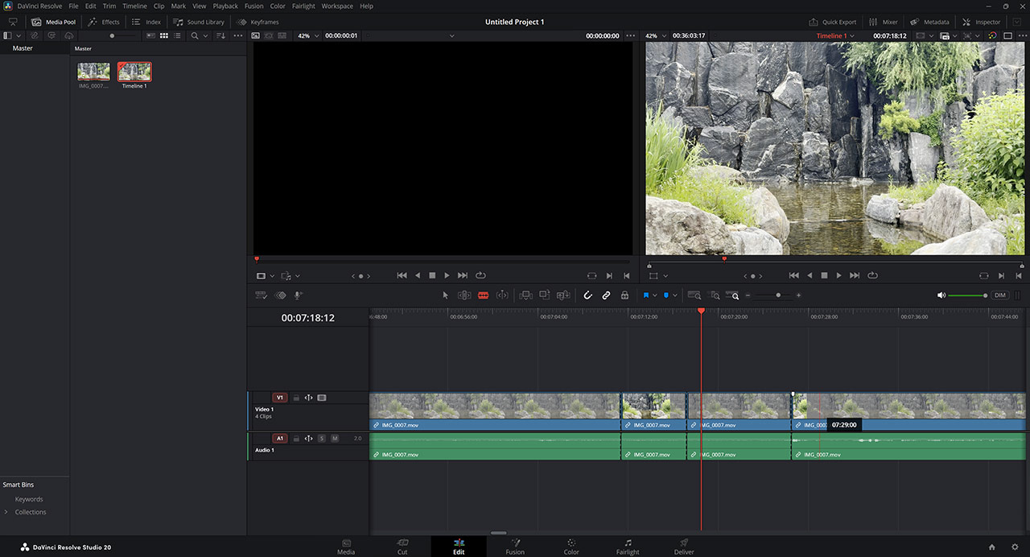Click the Position Lock padlock icon

click(x=624, y=295)
